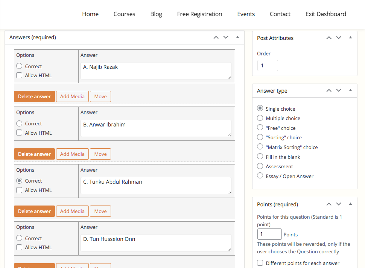
Task: Check Different points for each answer
Action: pos(260,263)
